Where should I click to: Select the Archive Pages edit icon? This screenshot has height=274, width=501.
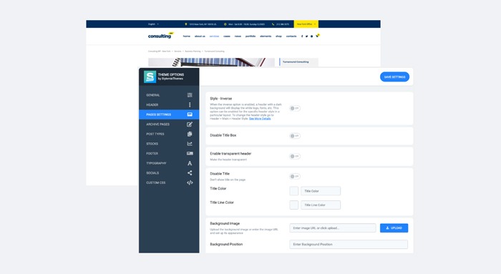point(190,124)
